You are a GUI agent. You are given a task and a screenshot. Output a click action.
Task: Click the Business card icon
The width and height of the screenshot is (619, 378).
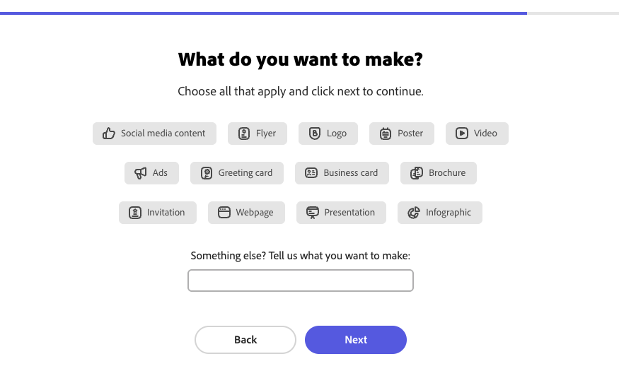pos(311,173)
